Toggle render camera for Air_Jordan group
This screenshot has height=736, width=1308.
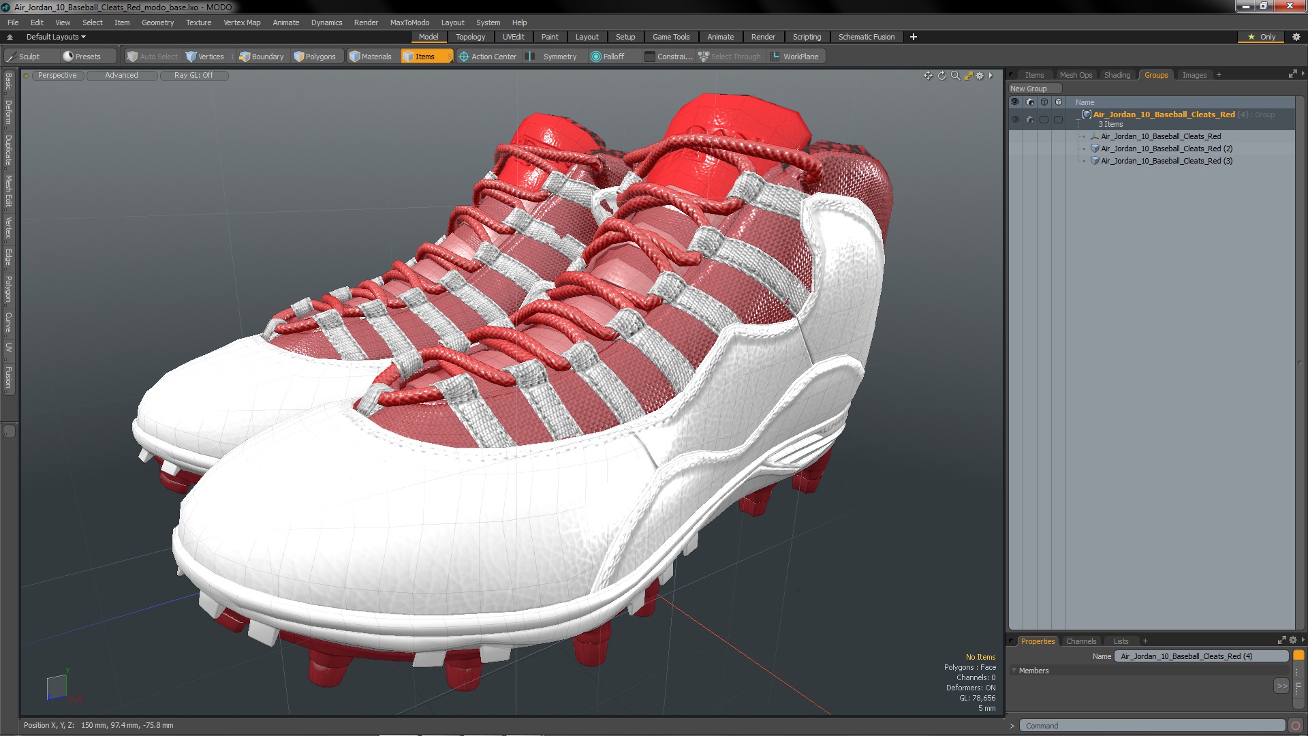(1029, 119)
